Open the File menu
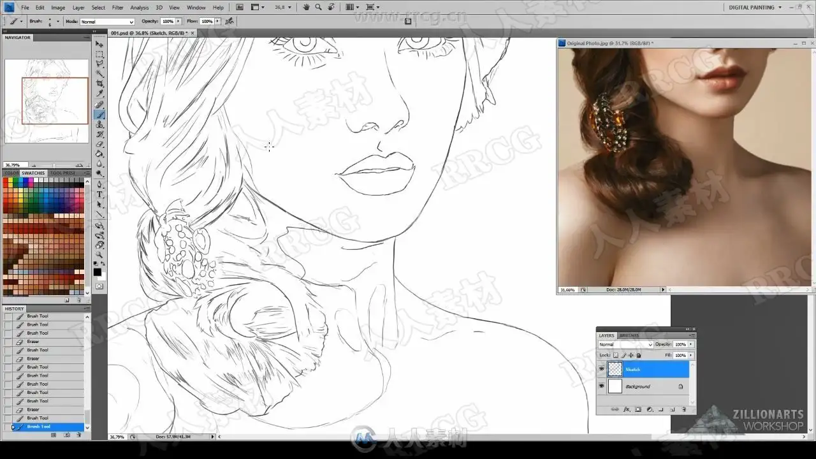This screenshot has height=459, width=816. [25, 8]
